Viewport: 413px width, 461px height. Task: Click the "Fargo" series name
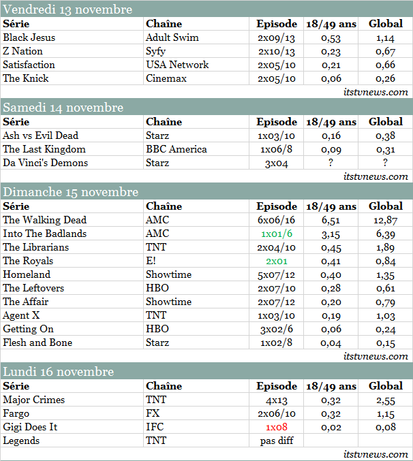(16, 413)
